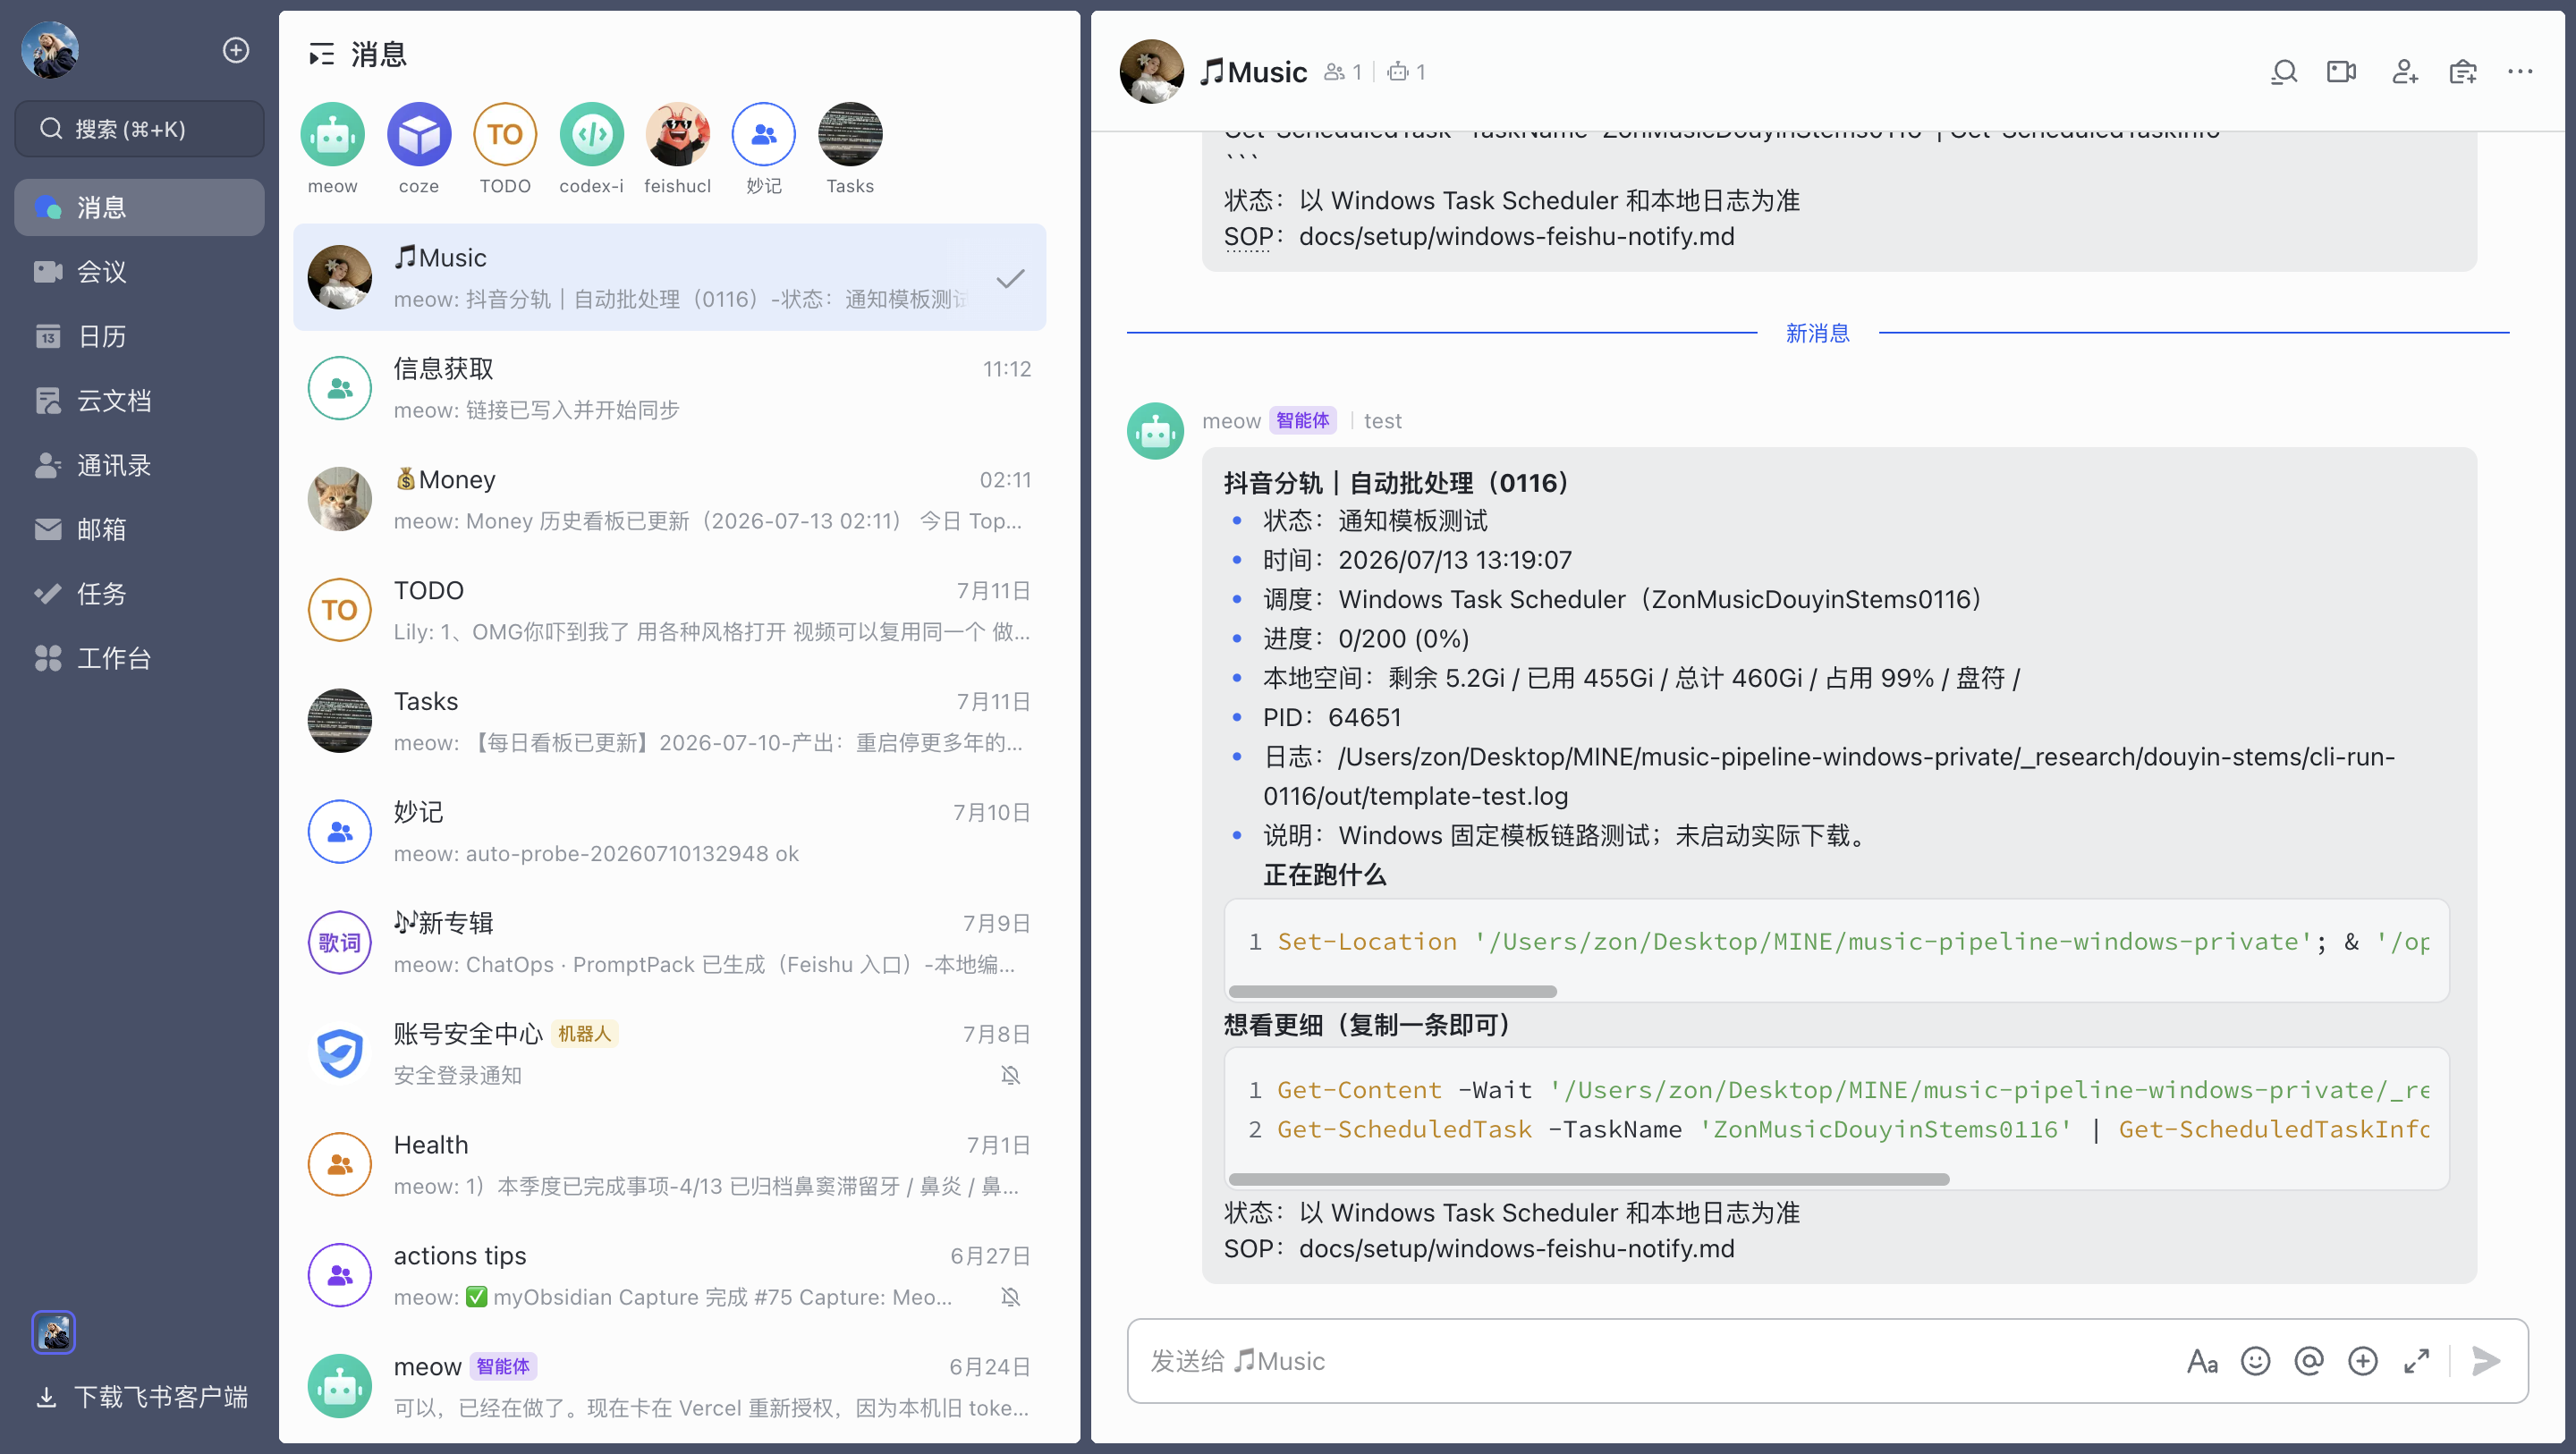This screenshot has width=2576, height=1454.
Task: Open 邮箱 in the sidebar
Action: coord(139,529)
